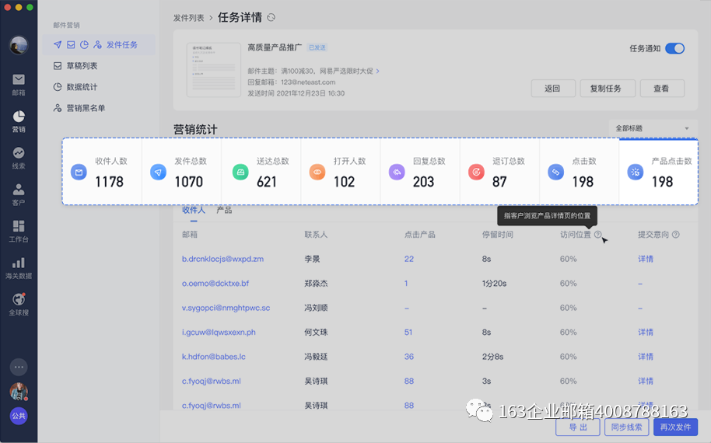Click product count 51 for 何文珠

[x=408, y=332]
